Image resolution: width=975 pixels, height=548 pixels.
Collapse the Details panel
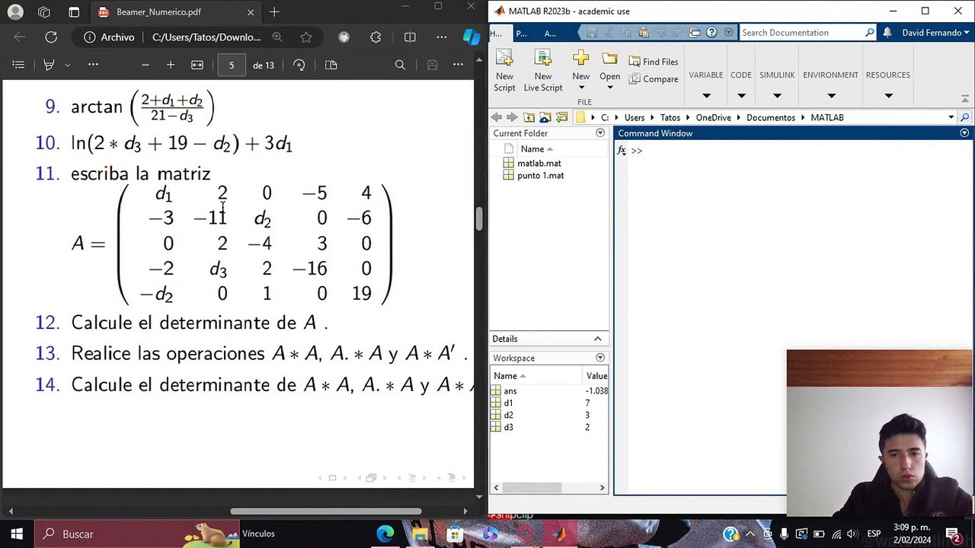598,339
